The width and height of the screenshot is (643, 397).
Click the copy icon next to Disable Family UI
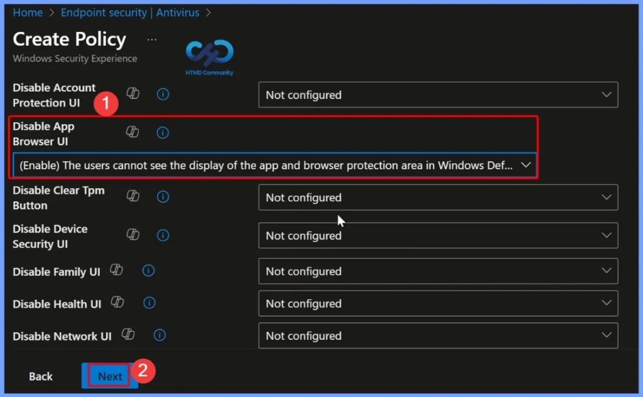tap(117, 270)
